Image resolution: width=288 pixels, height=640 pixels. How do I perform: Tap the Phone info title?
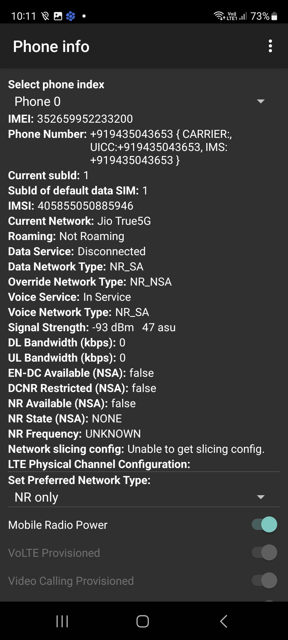point(51,46)
